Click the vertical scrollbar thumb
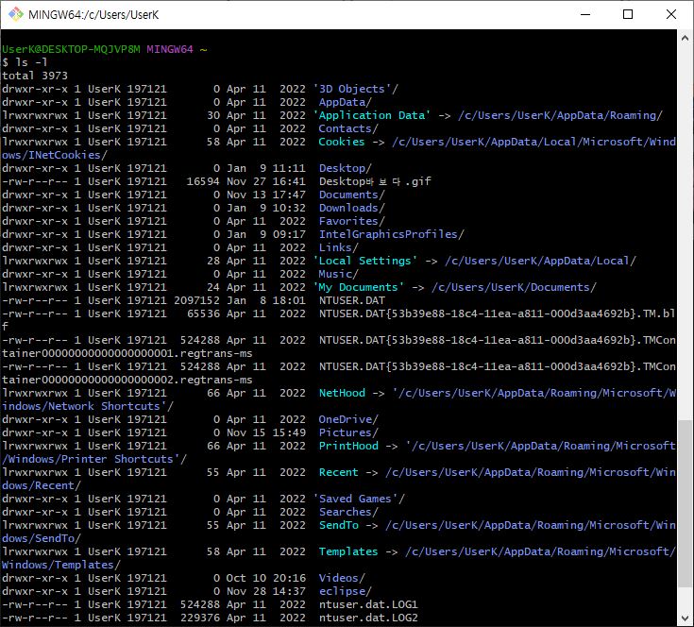This screenshot has height=627, width=694. [x=686, y=503]
